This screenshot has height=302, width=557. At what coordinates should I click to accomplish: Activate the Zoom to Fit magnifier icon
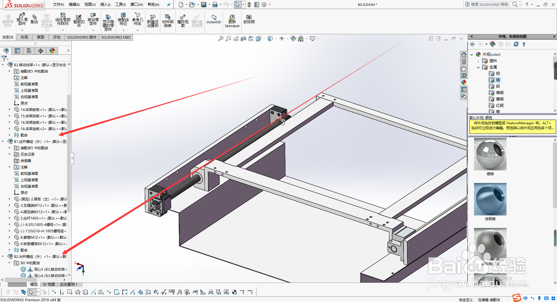coord(220,38)
